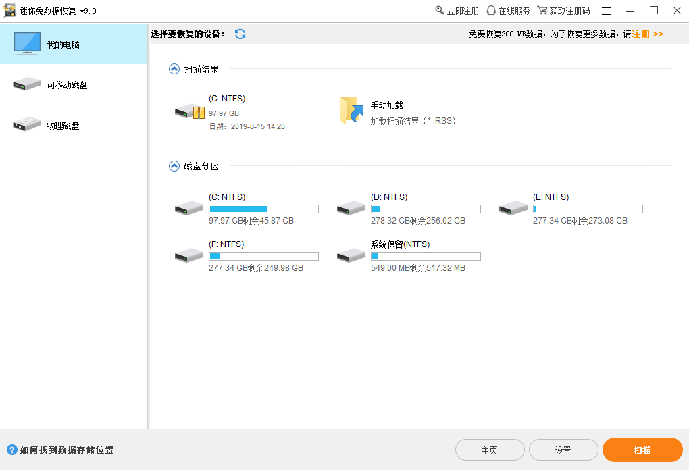Click the (D: NTFS) label

pyautogui.click(x=389, y=197)
